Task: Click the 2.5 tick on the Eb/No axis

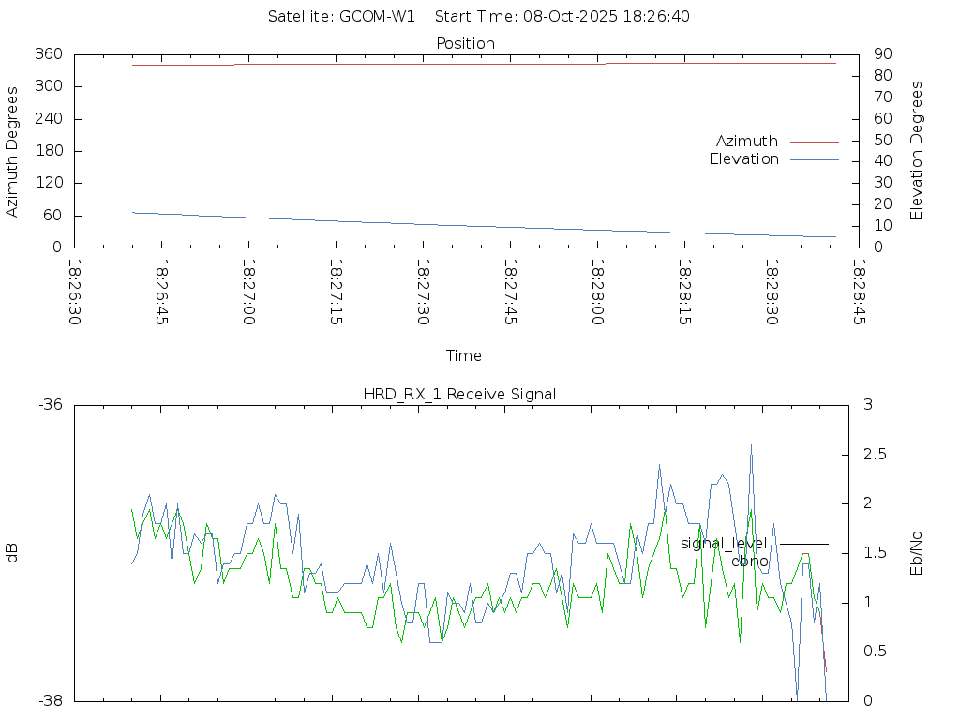Action: [x=873, y=455]
